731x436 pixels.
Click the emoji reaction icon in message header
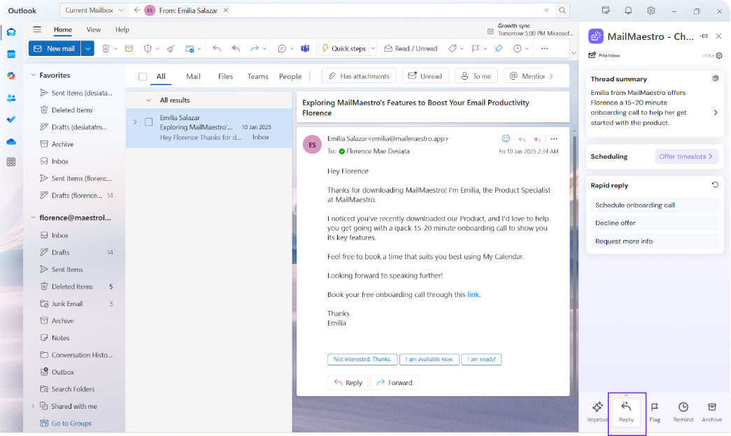pyautogui.click(x=506, y=138)
